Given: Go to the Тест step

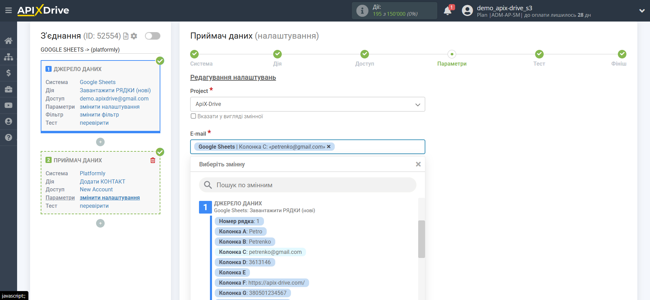Looking at the screenshot, I should (539, 54).
